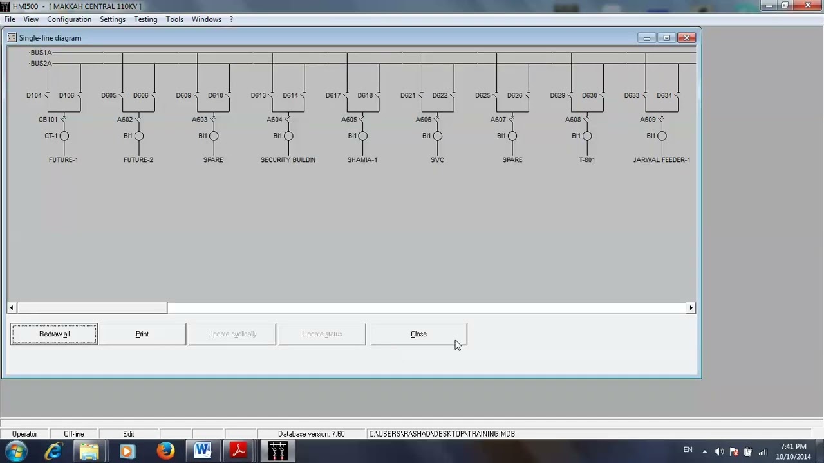824x463 pixels.
Task: Select breaker A608 symbol
Action: [586, 119]
